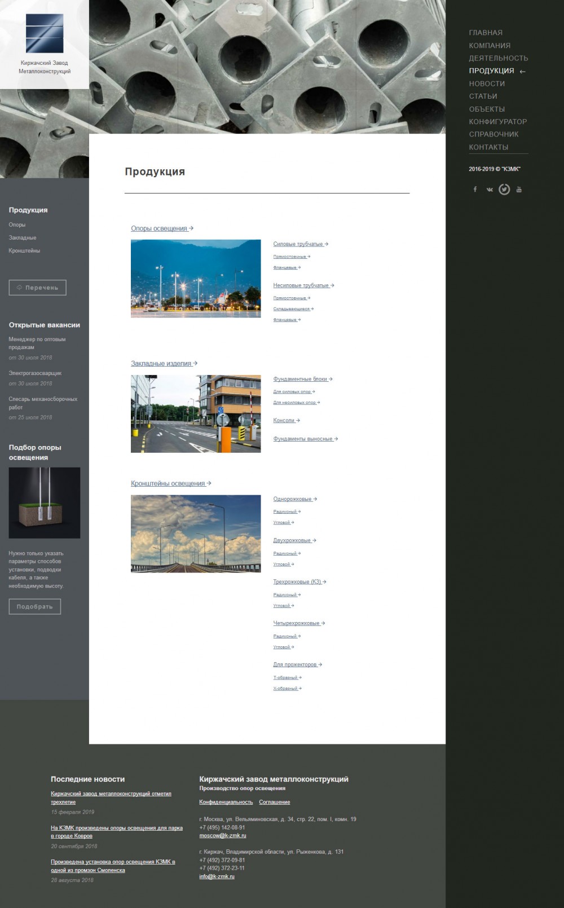This screenshot has width=564, height=908.
Task: Open СПРАВОЧНИК menu item
Action: click(493, 134)
